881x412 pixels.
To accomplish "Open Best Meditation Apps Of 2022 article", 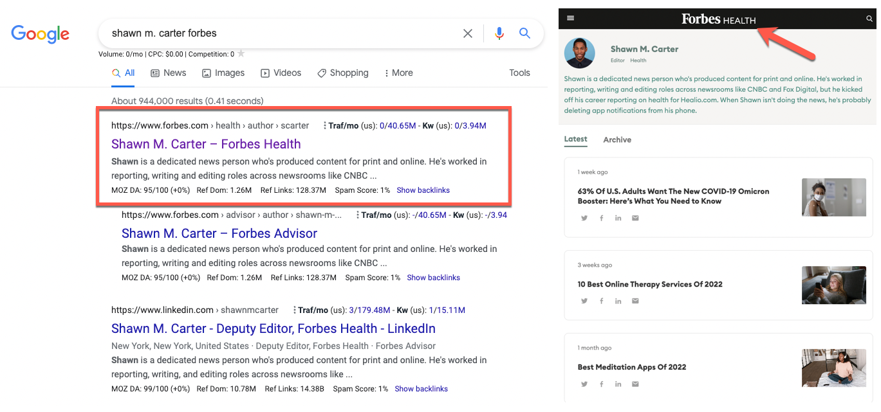I will (632, 367).
